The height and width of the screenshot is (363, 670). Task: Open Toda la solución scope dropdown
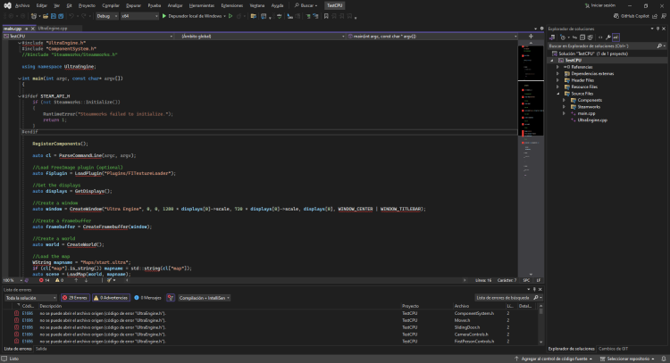tap(30, 298)
